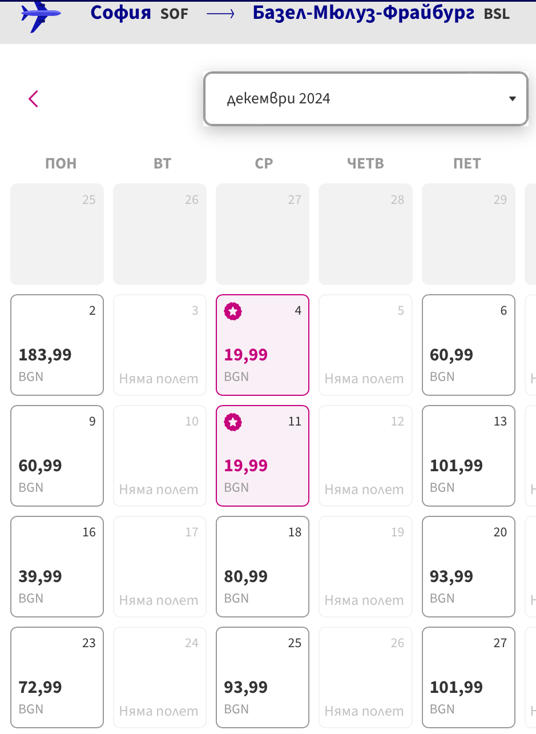Open the декември 2024 month dropdown
Image resolution: width=536 pixels, height=734 pixels.
coord(365,99)
